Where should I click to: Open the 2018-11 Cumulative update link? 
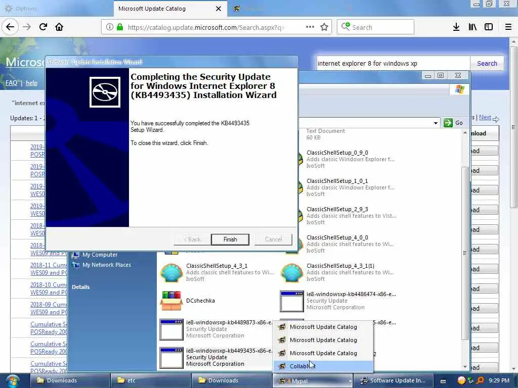[49, 269]
